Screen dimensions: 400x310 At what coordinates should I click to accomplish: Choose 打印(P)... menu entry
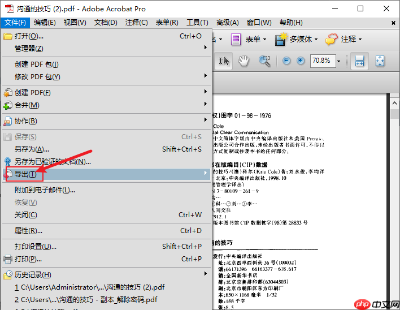106,259
